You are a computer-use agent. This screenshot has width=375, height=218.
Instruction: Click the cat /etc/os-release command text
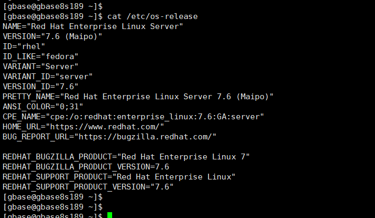tap(152, 16)
